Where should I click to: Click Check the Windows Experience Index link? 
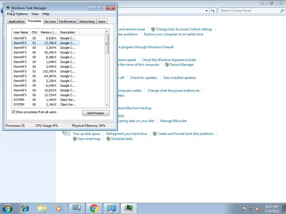tap(169, 60)
